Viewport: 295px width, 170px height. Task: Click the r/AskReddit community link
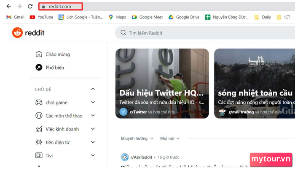pyautogui.click(x=141, y=157)
